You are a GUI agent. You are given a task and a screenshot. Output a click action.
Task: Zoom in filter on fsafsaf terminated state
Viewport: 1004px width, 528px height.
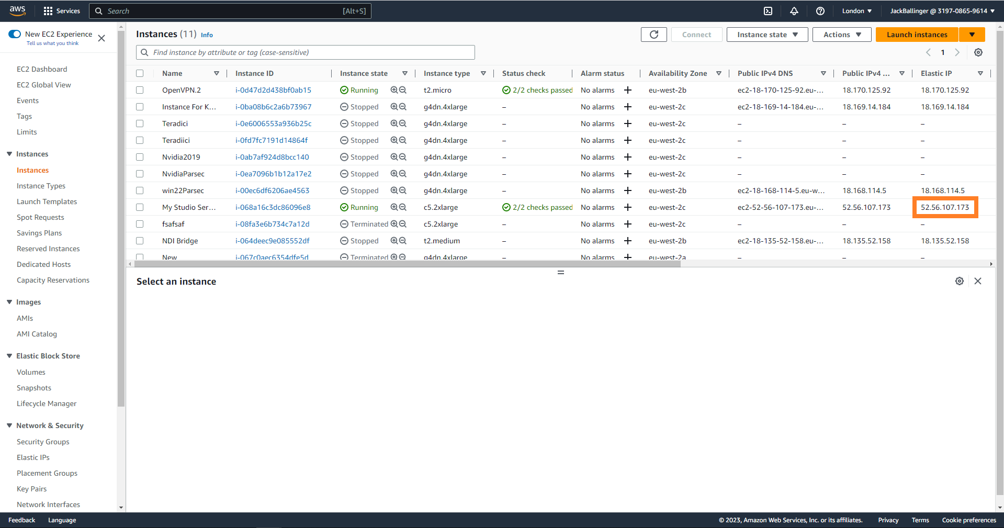pyautogui.click(x=394, y=224)
